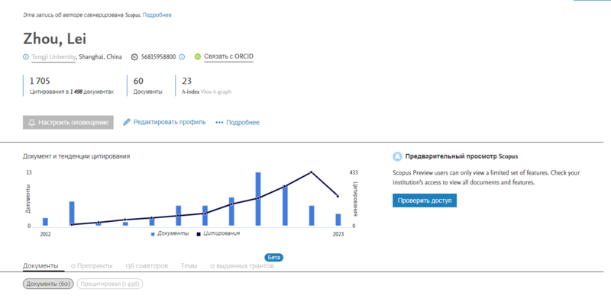The width and height of the screenshot is (611, 305).
Task: Click the info icon before Tongji University
Action: coord(26,56)
